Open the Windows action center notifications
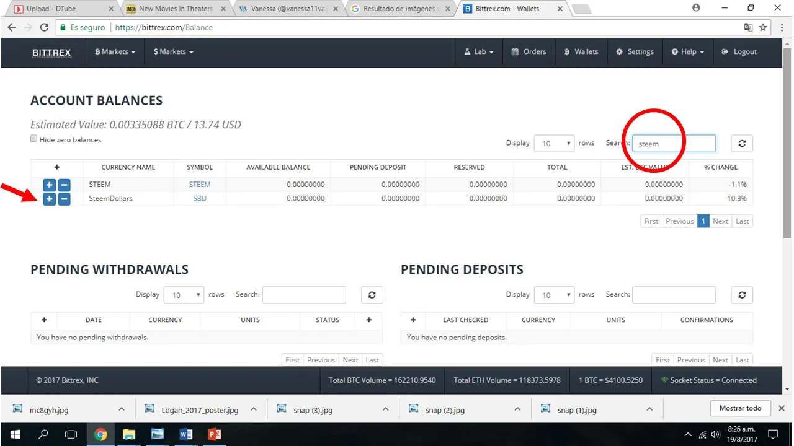 coord(773,434)
